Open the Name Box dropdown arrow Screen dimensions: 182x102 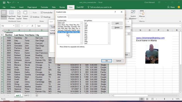pos(14,26)
